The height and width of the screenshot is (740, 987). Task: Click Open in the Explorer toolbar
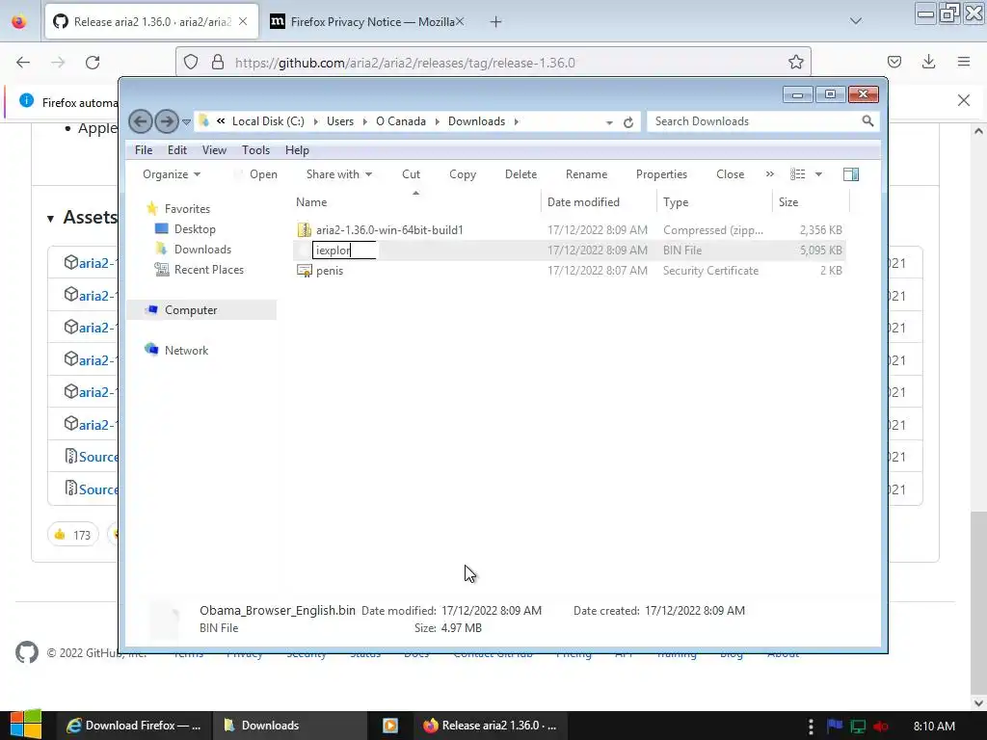[x=263, y=174]
